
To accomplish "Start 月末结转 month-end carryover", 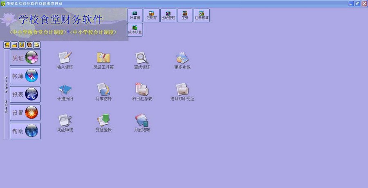I will tap(103, 92).
